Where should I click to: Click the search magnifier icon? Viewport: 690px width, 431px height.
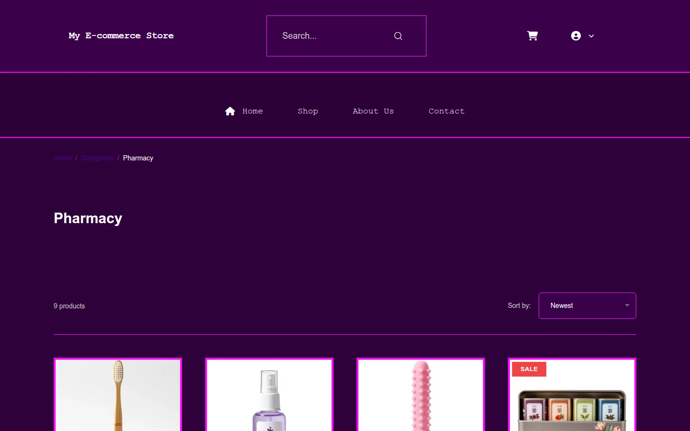398,36
